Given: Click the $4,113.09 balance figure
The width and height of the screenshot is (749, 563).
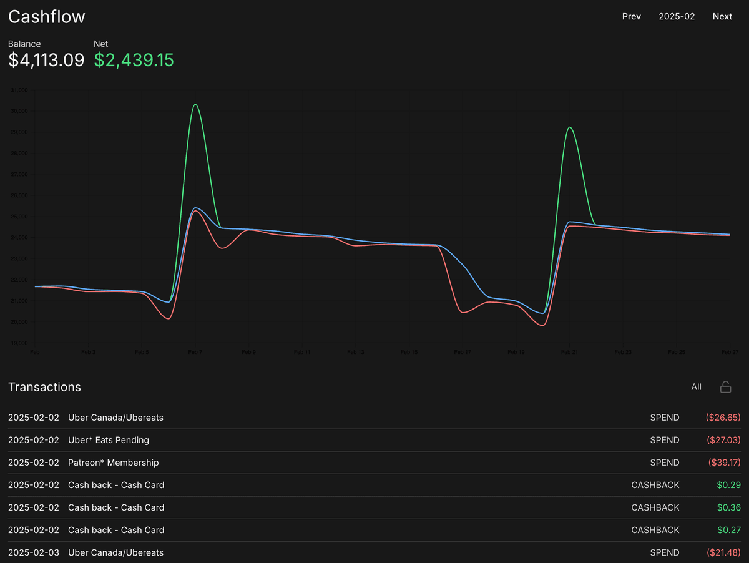Looking at the screenshot, I should (x=46, y=60).
